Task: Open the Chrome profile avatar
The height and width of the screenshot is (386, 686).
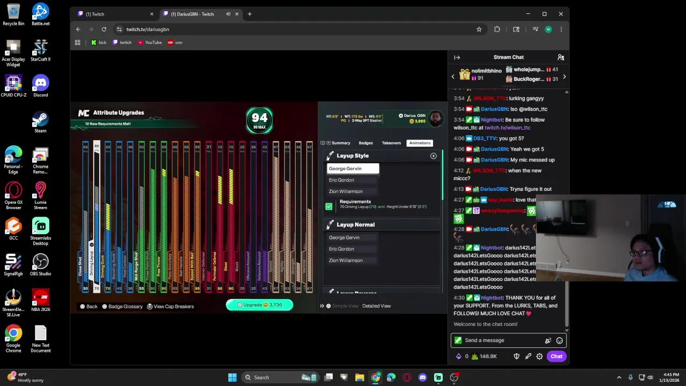Action: [548, 29]
